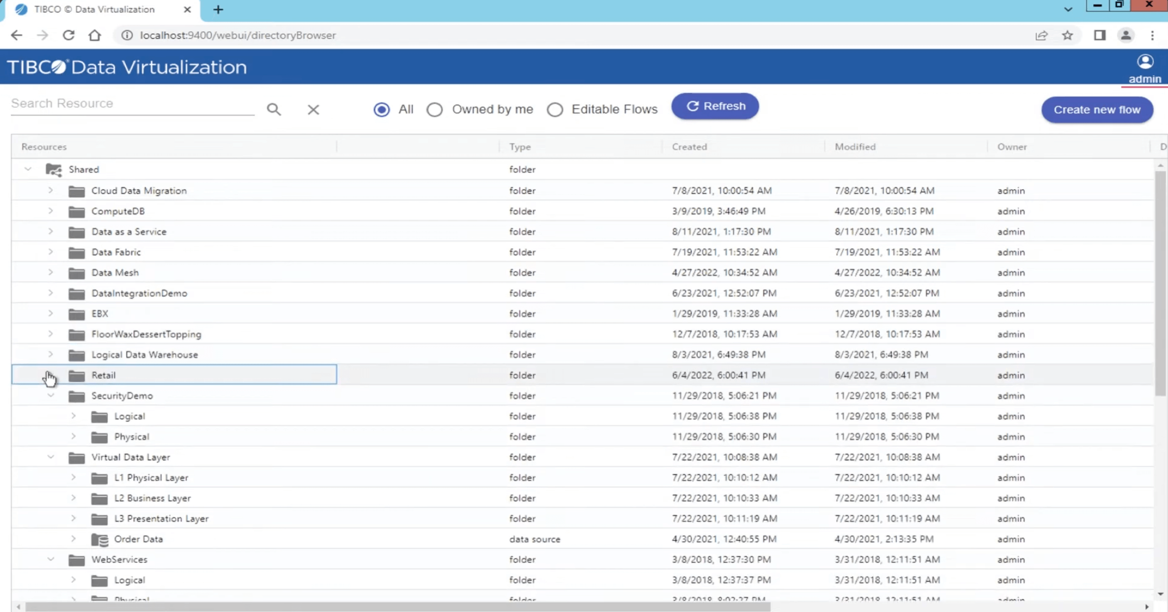Image resolution: width=1168 pixels, height=612 pixels.
Task: Open a new browser tab
Action: click(x=218, y=10)
